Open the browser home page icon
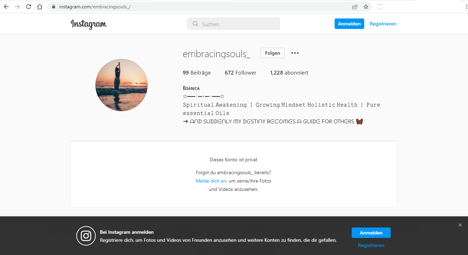 click(40, 7)
